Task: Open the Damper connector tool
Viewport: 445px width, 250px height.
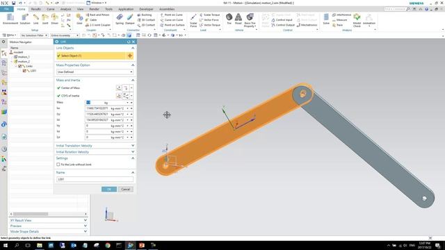Action: click(x=130, y=19)
